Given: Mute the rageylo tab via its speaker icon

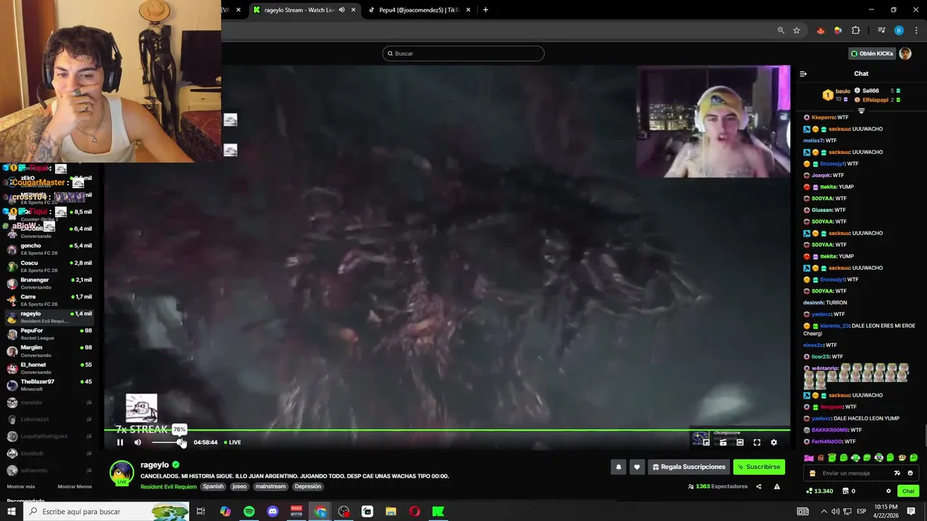Looking at the screenshot, I should pos(342,10).
